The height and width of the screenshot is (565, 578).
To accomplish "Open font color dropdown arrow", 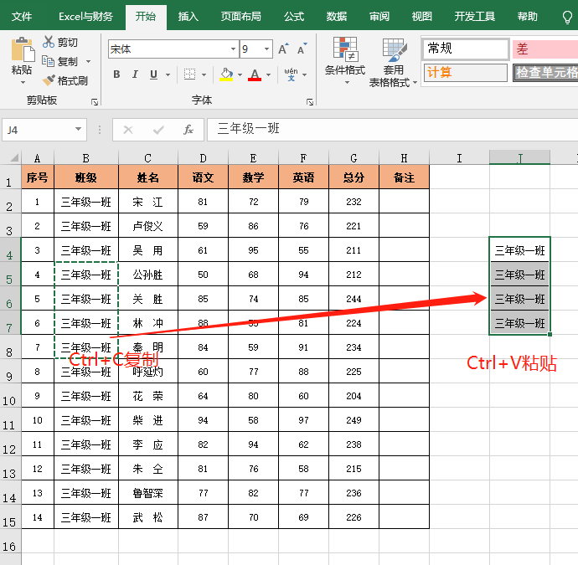I will (268, 74).
